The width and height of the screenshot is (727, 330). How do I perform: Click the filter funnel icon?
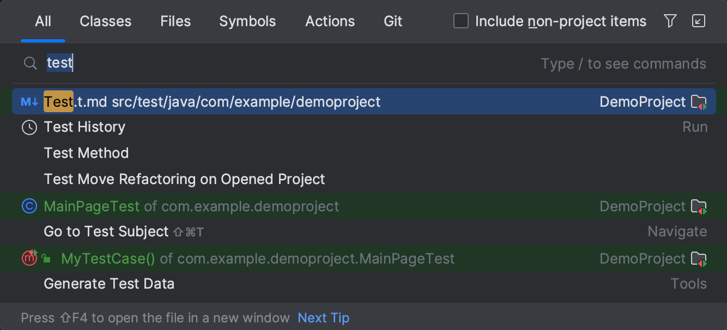pos(670,21)
